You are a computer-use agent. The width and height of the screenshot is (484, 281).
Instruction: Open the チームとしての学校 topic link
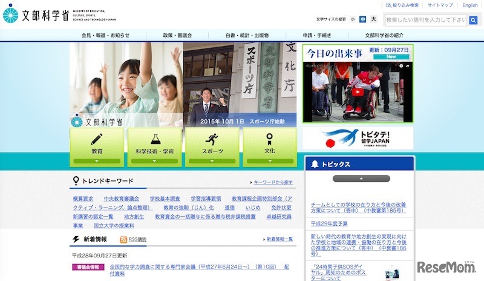358,208
